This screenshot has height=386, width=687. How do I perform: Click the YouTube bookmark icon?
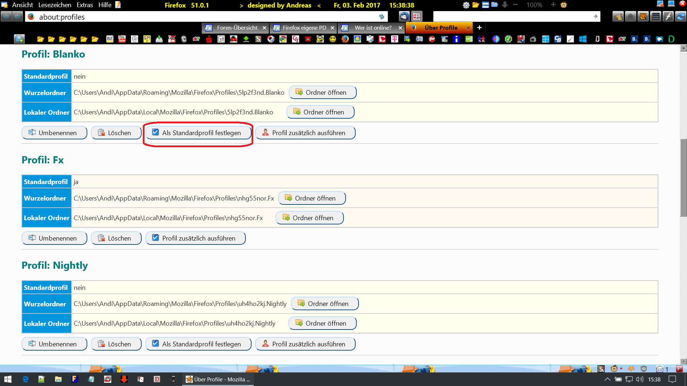[x=122, y=39]
